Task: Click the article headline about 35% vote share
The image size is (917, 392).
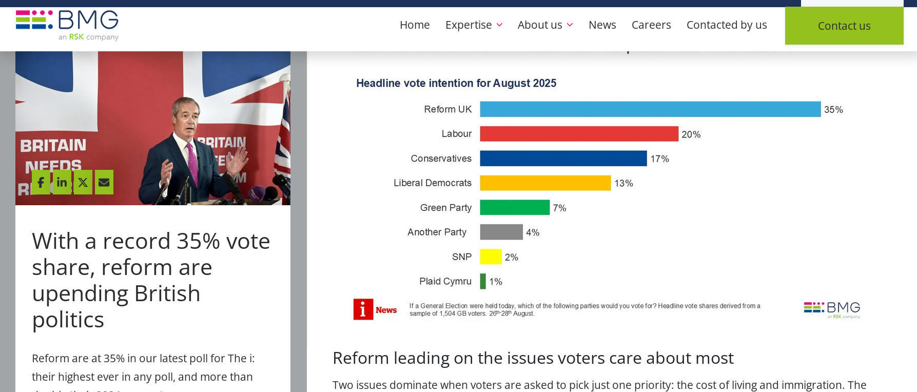Action: click(x=151, y=280)
